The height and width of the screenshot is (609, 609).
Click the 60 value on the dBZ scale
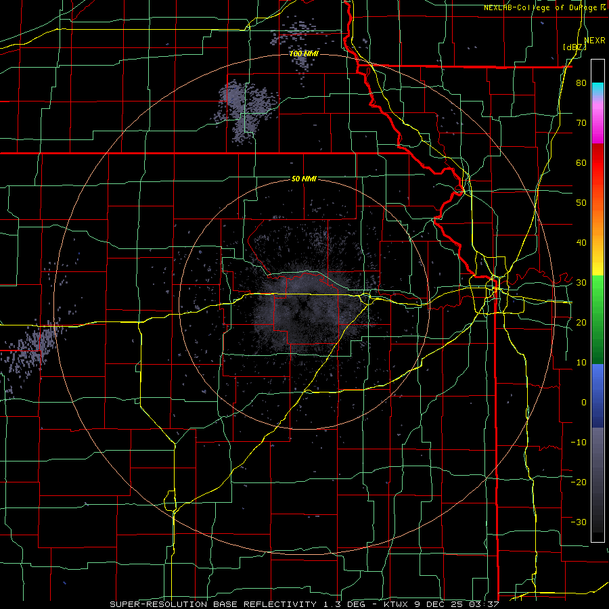tap(581, 162)
